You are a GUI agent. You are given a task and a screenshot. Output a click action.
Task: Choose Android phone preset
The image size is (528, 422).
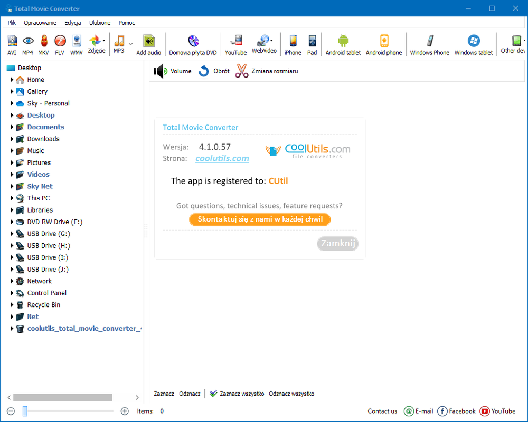[384, 45]
